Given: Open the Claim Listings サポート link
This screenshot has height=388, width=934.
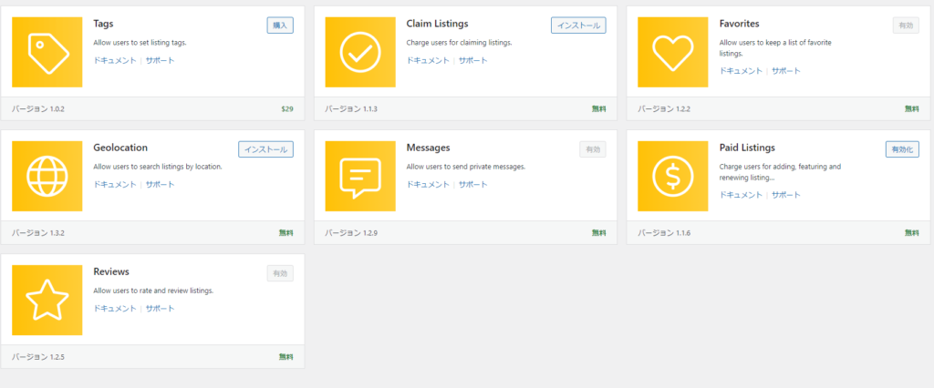Looking at the screenshot, I should (x=472, y=60).
